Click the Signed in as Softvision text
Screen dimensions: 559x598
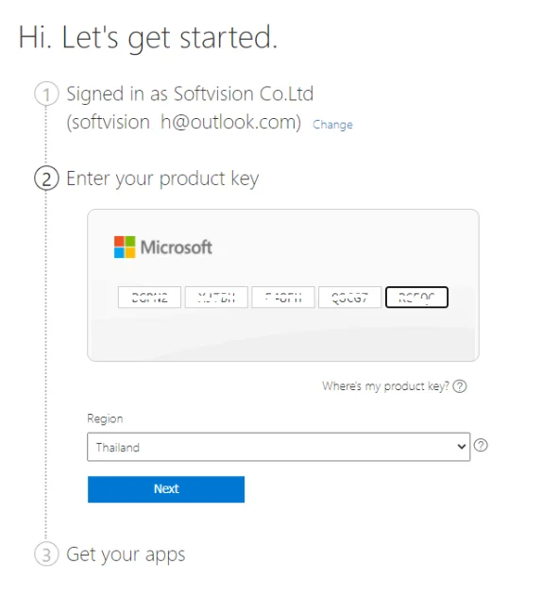point(190,94)
